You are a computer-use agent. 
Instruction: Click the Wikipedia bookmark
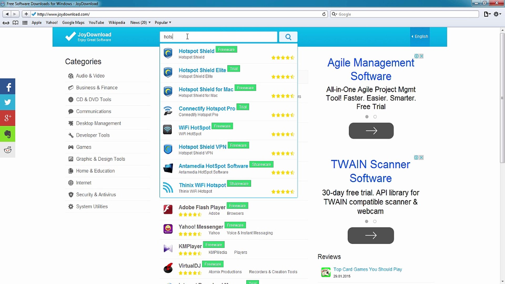pyautogui.click(x=117, y=23)
